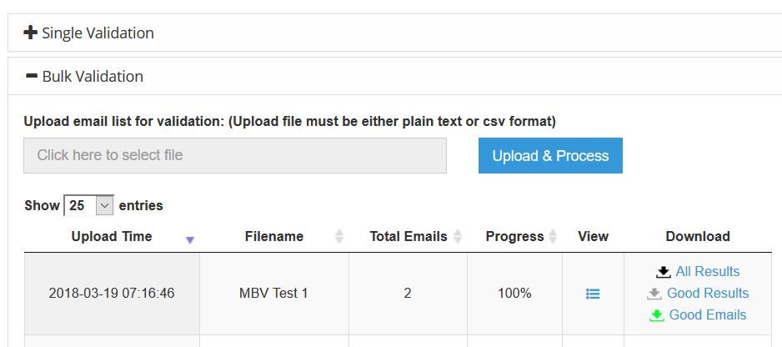Click the plus icon beside Single Validation
782x347 pixels.
pos(31,33)
